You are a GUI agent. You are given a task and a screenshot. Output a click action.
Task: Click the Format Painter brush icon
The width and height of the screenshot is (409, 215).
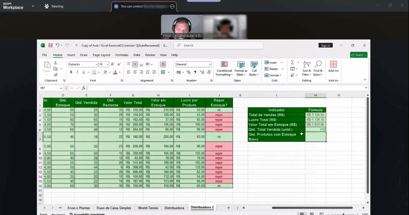(55, 75)
